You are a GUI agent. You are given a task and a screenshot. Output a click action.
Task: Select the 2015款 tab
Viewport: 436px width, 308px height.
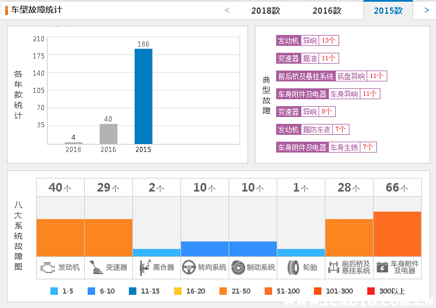point(388,10)
